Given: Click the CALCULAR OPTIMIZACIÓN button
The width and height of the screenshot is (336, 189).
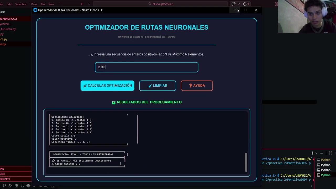Looking at the screenshot, I should click(107, 86).
